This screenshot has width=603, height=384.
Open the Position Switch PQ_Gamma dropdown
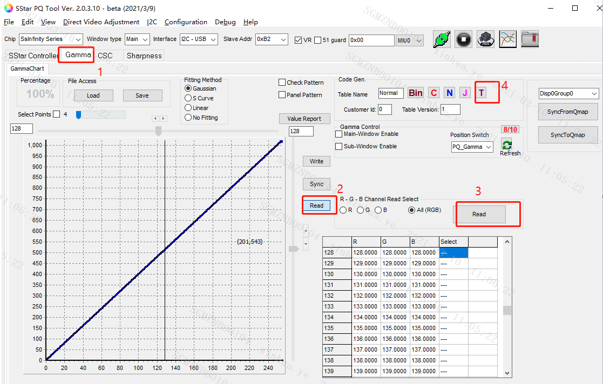(x=472, y=147)
